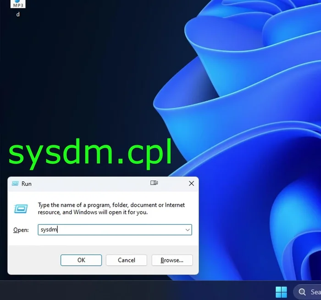This screenshot has height=300, width=321.
Task: Expand the Open field dropdown arrow
Action: 187,230
